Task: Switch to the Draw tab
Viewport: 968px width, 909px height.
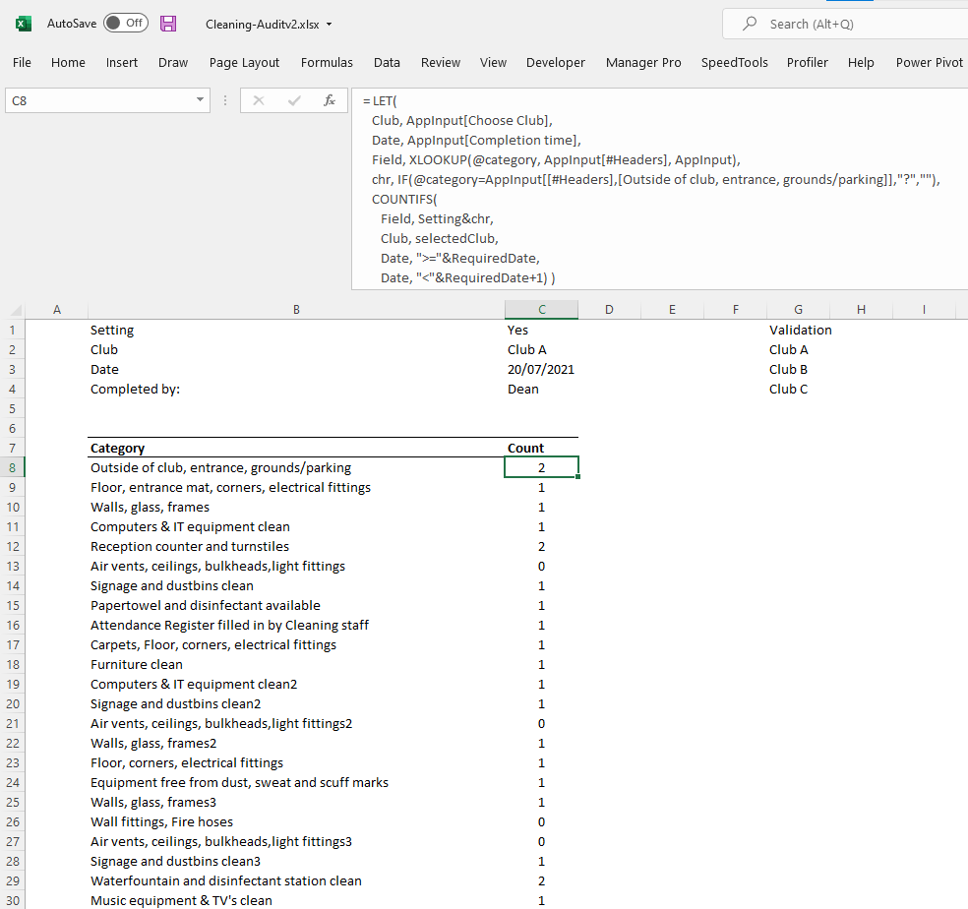Action: pos(173,62)
